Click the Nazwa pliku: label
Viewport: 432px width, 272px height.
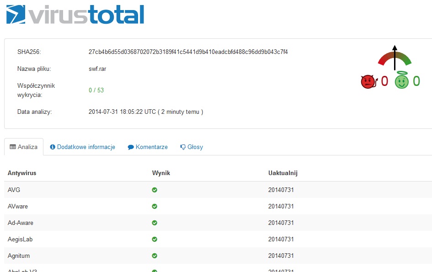tap(34, 69)
